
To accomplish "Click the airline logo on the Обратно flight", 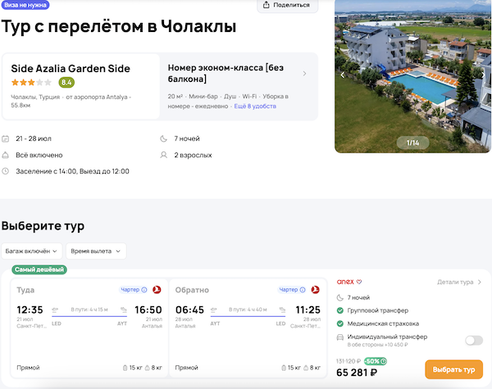I will tap(317, 289).
